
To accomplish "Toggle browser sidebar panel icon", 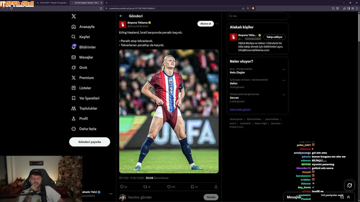I will [x=348, y=8].
